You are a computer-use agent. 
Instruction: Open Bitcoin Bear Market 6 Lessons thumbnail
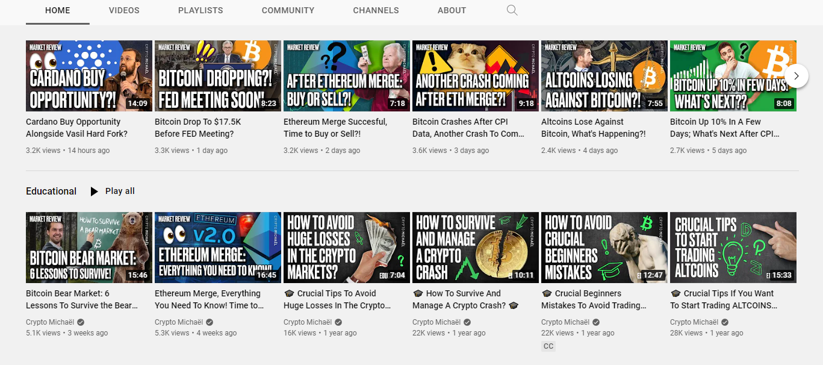(89, 248)
